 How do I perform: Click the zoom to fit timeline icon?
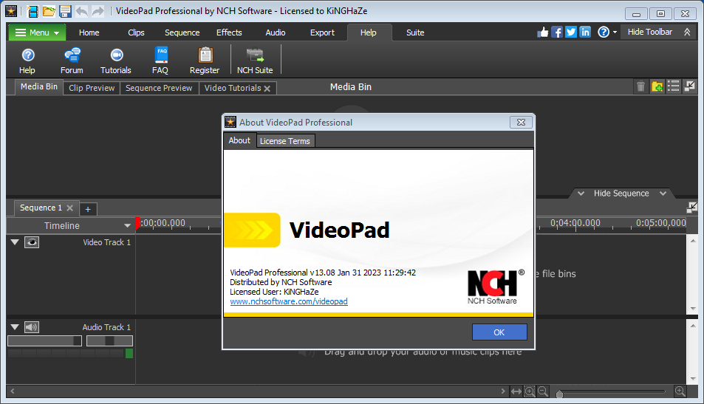(x=530, y=391)
